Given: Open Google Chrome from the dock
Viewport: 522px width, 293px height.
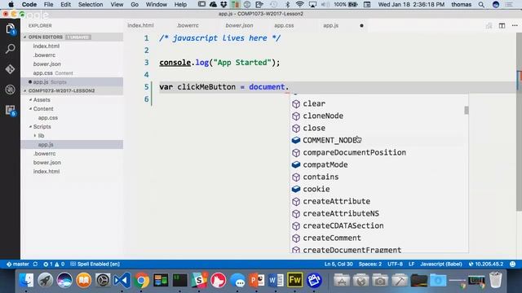Looking at the screenshot, I should (141, 280).
